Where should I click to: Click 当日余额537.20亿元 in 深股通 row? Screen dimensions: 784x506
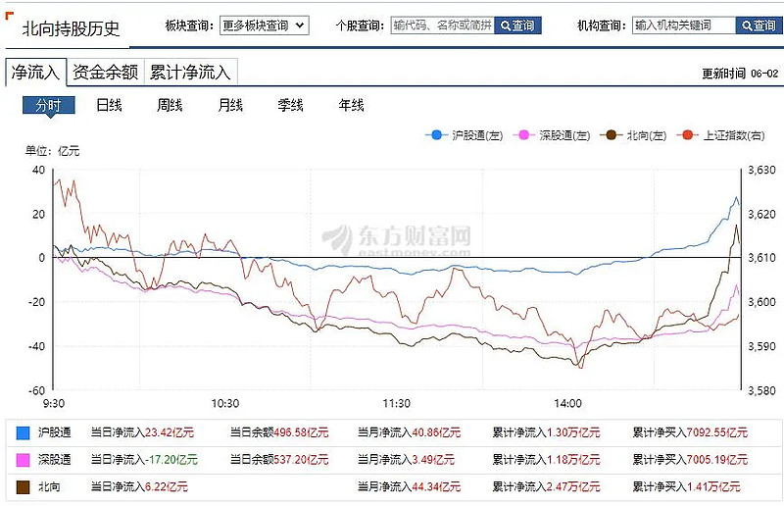click(279, 460)
